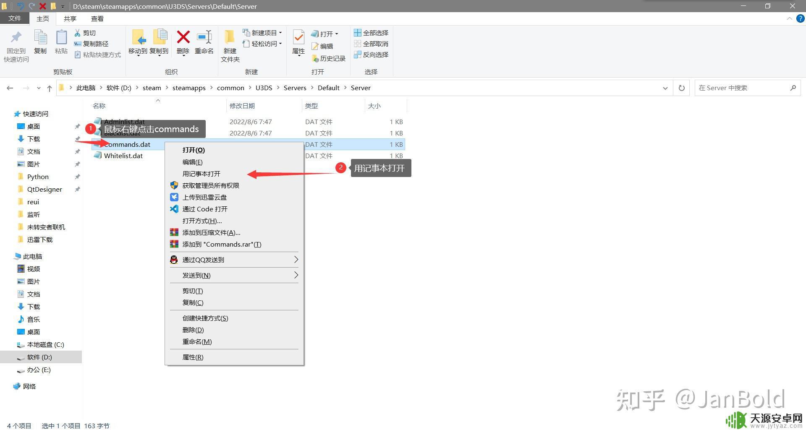Switch to the Share (共享) tab
This screenshot has height=432, width=806.
pyautogui.click(x=70, y=19)
